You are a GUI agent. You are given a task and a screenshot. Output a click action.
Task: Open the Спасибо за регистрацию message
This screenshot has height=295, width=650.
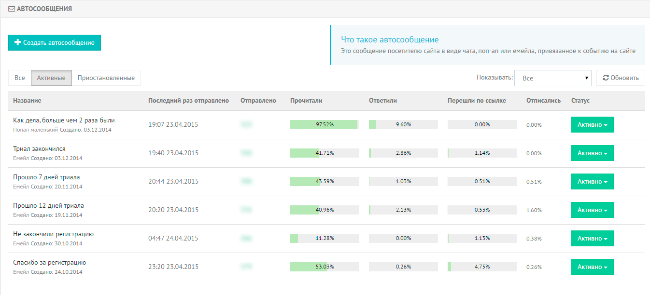[x=49, y=262]
